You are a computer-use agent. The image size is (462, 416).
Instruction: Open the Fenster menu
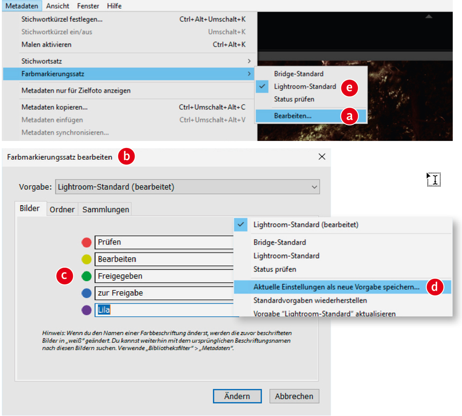pos(88,6)
